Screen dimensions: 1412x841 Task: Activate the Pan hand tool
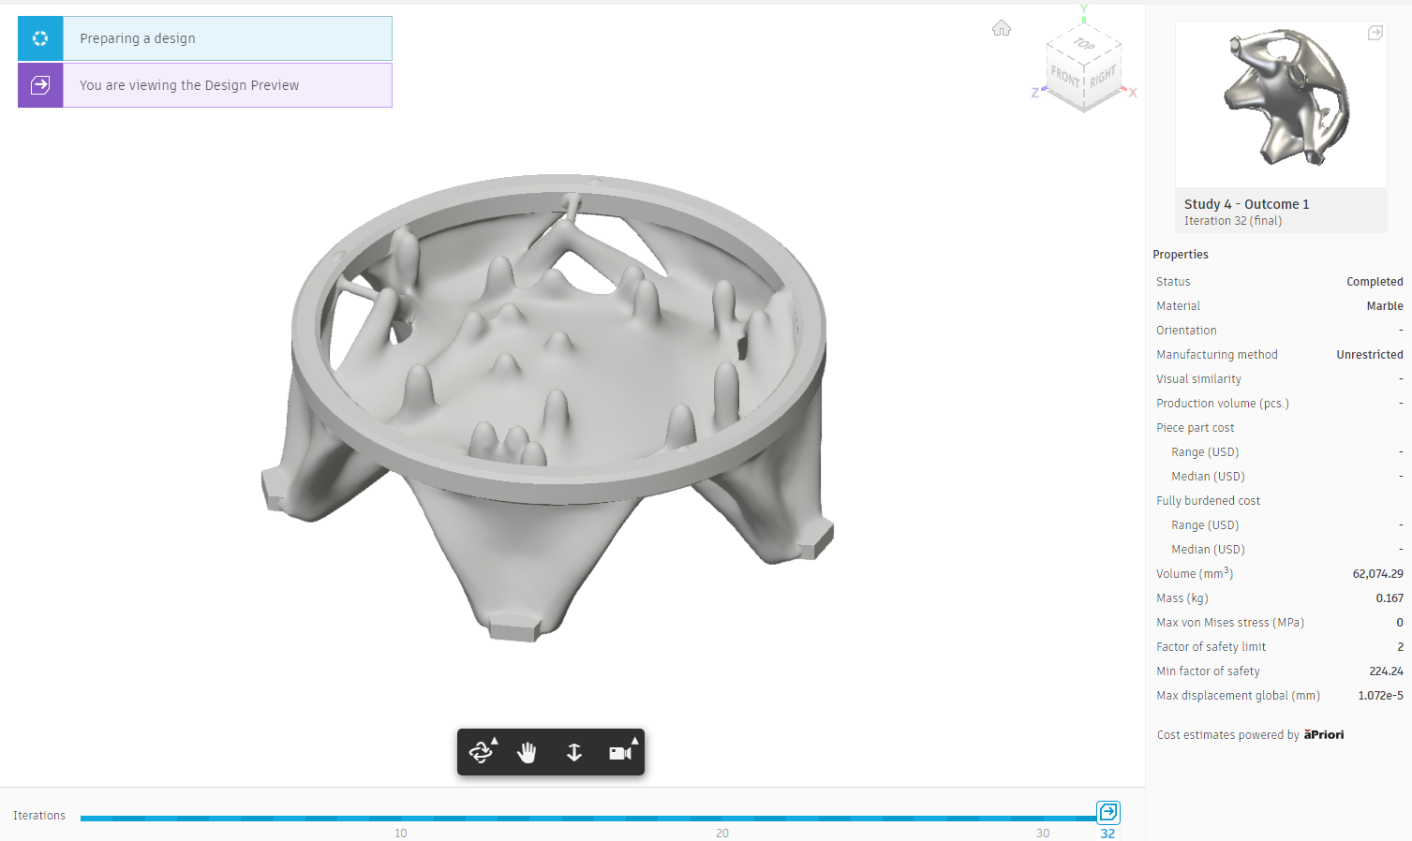pyautogui.click(x=528, y=752)
